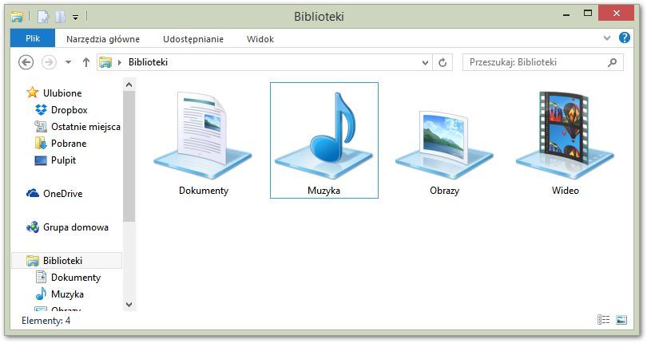Open the quick access toolbar customize arrow
The width and height of the screenshot is (647, 343).
pos(76,18)
